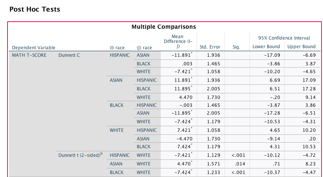Screen dimensions: 323x177
Task: Select the upper bound 3.87 cell
Action: (310, 63)
